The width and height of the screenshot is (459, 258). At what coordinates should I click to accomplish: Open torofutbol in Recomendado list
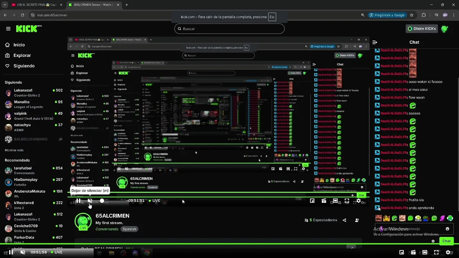[34, 170]
